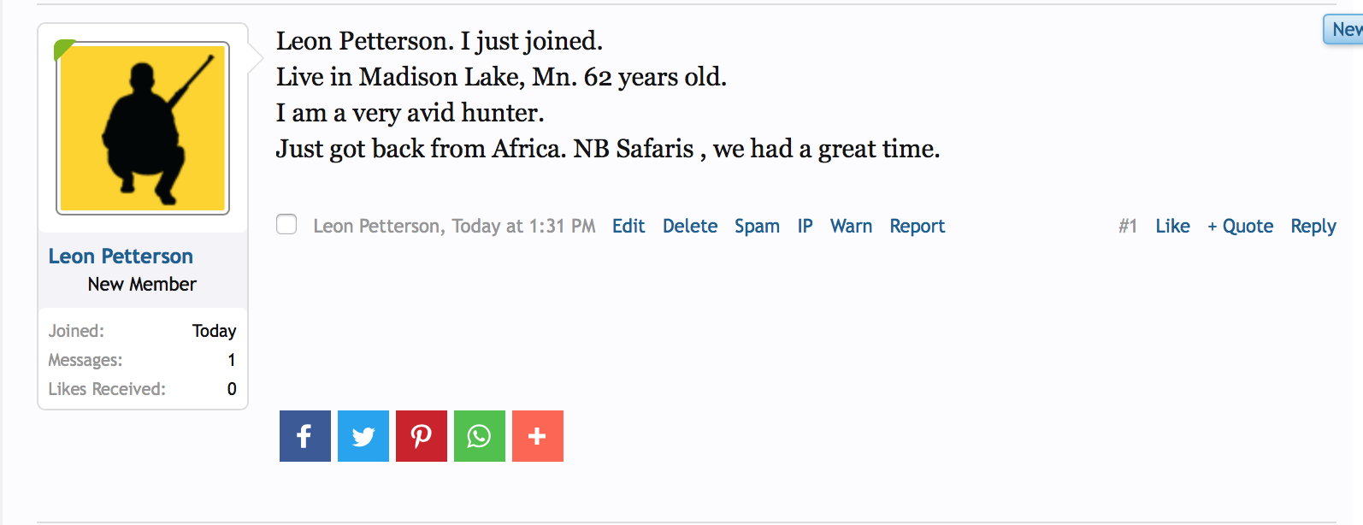1363x525 pixels.
Task: Mark post as Spam
Action: pos(757,227)
